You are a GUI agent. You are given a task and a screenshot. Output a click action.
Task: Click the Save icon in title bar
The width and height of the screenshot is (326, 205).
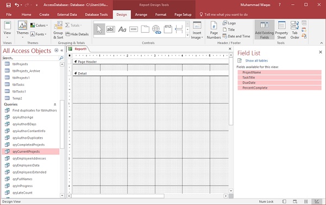point(8,5)
